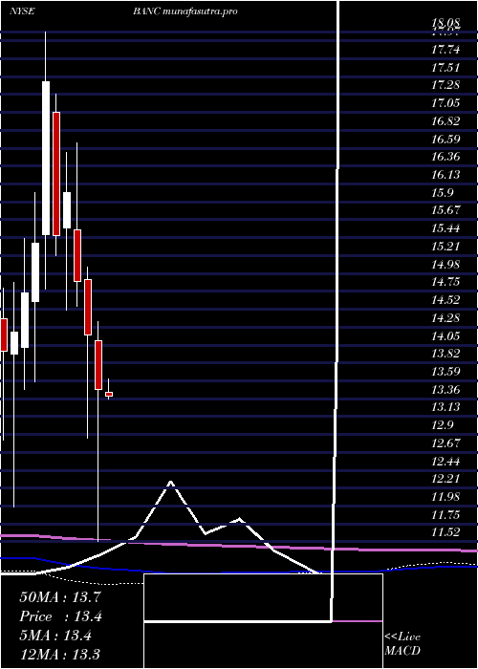The height and width of the screenshot is (669, 478).
Task: Click the 16.59 price axis label
Action: (445, 140)
